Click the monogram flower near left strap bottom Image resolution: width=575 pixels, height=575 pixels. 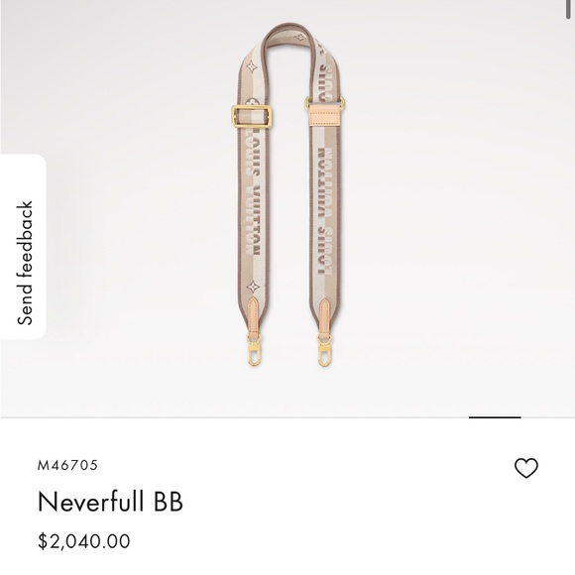pos(253,287)
